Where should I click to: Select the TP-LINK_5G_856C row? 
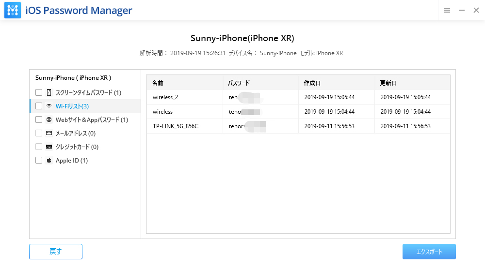click(176, 126)
